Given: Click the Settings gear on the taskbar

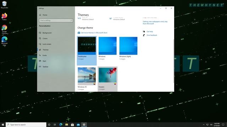Looking at the screenshot, I should click(84, 125).
